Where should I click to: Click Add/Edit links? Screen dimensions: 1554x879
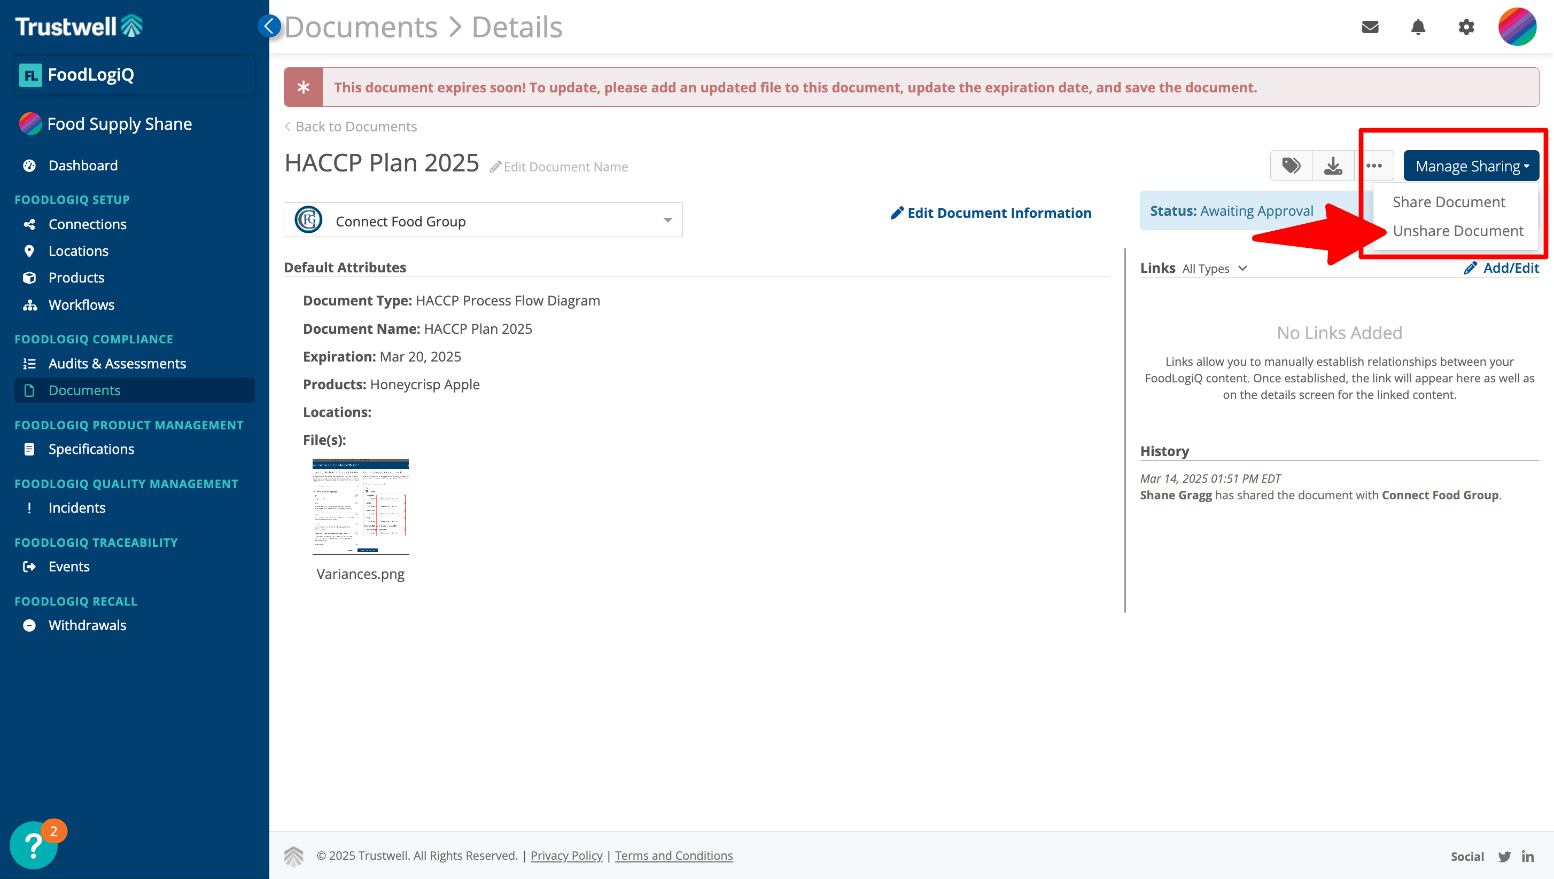click(x=1502, y=268)
